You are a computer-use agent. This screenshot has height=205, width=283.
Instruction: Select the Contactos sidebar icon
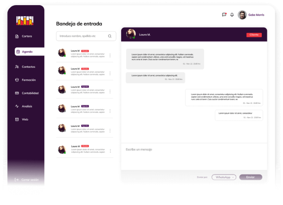[x=17, y=66]
